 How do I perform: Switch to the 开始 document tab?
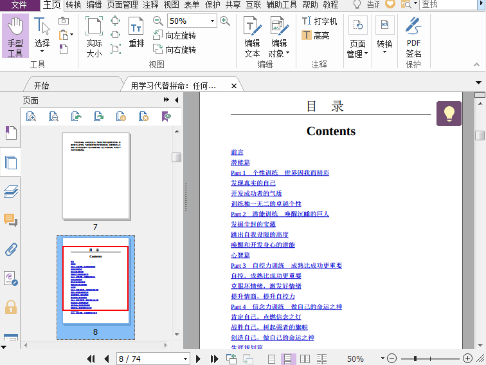(x=41, y=86)
